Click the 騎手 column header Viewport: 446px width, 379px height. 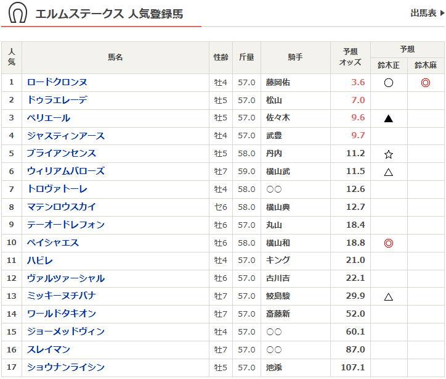295,57
